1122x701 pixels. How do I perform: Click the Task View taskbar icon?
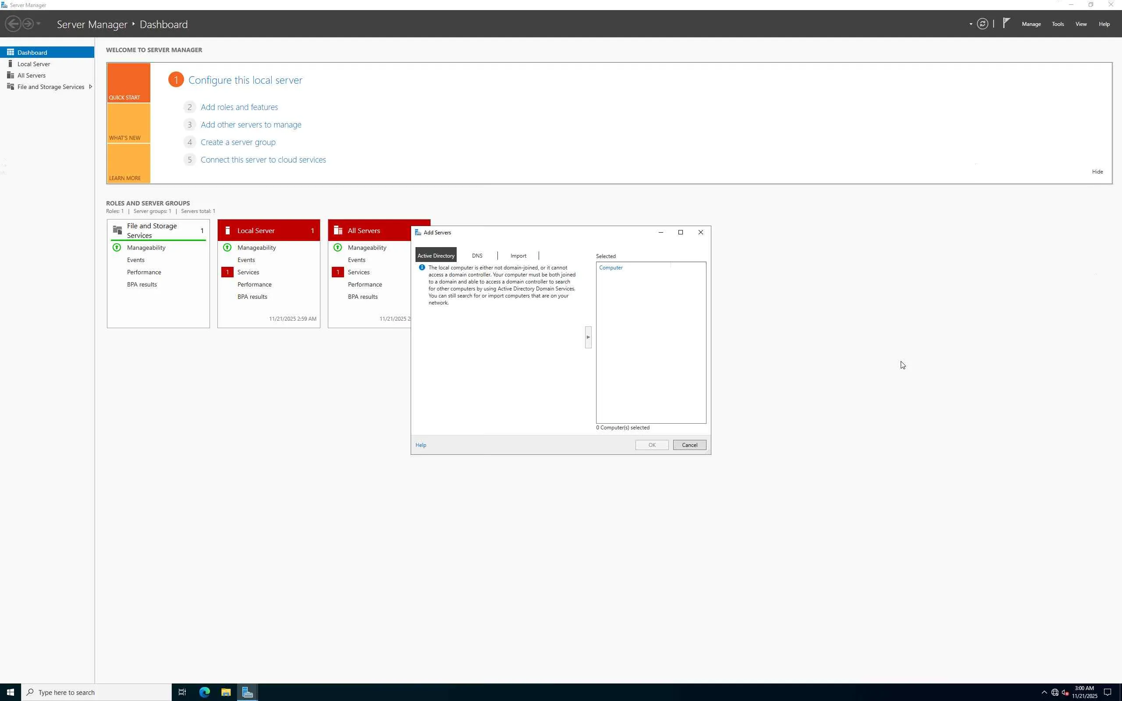coord(182,692)
